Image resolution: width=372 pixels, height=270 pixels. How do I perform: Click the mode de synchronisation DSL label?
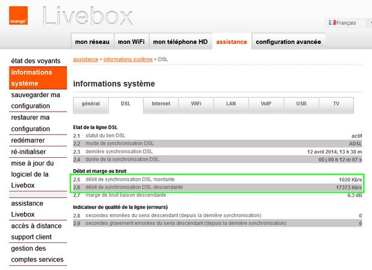tap(119, 143)
